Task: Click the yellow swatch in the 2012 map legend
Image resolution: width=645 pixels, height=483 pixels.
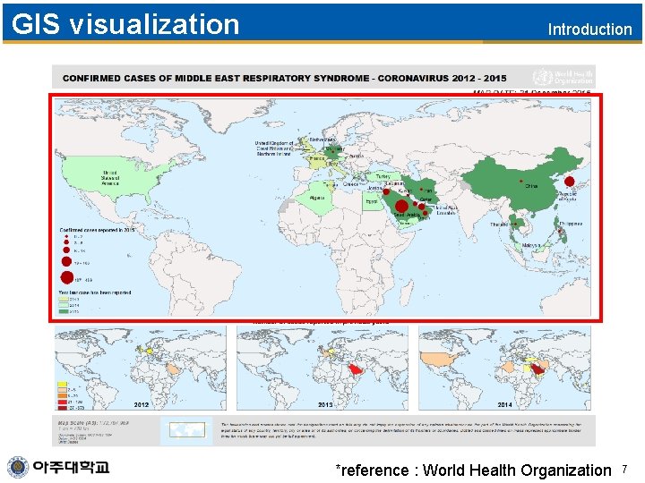Action: [62, 384]
